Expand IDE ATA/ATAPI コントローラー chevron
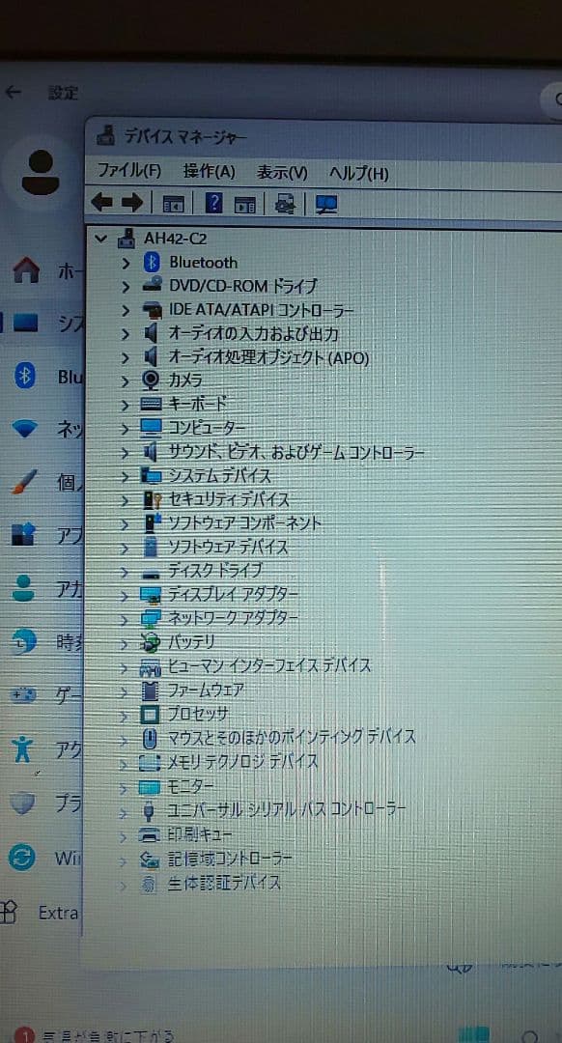 pos(125,310)
